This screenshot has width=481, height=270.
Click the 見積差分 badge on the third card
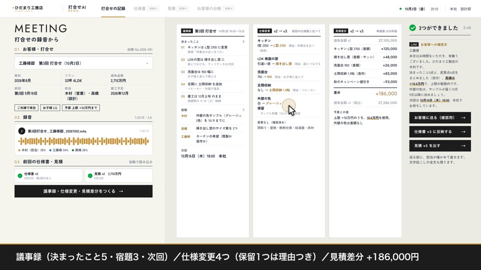coord(341,31)
